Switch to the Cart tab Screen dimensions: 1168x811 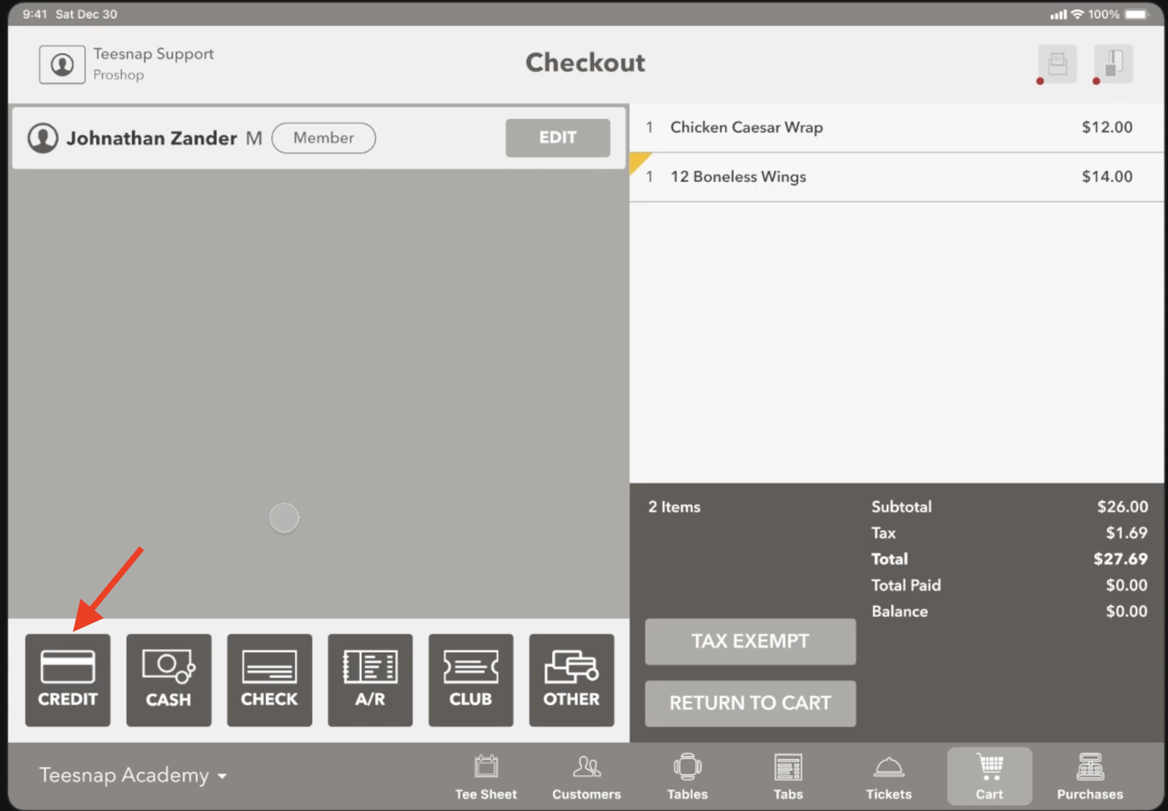point(989,776)
